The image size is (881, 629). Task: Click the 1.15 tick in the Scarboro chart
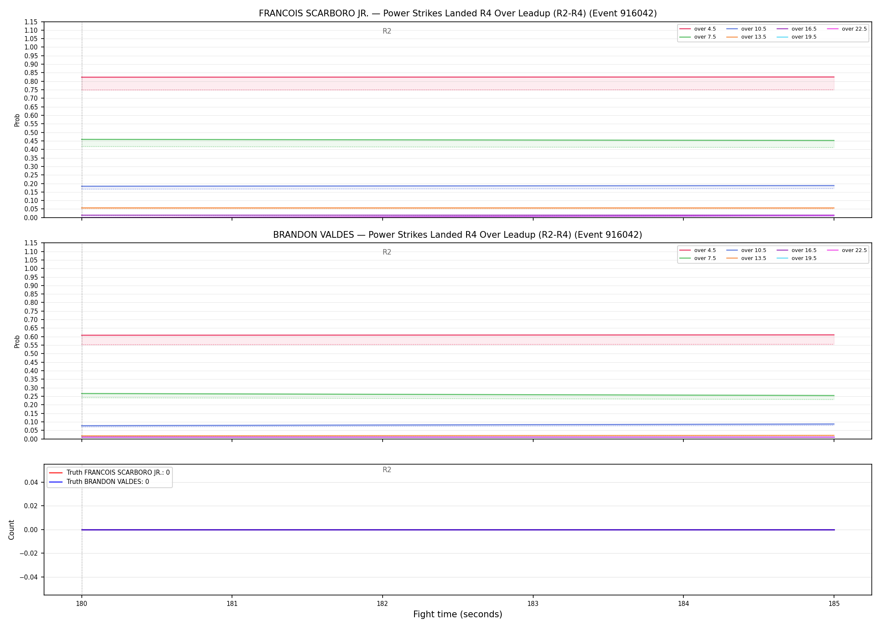click(x=31, y=22)
